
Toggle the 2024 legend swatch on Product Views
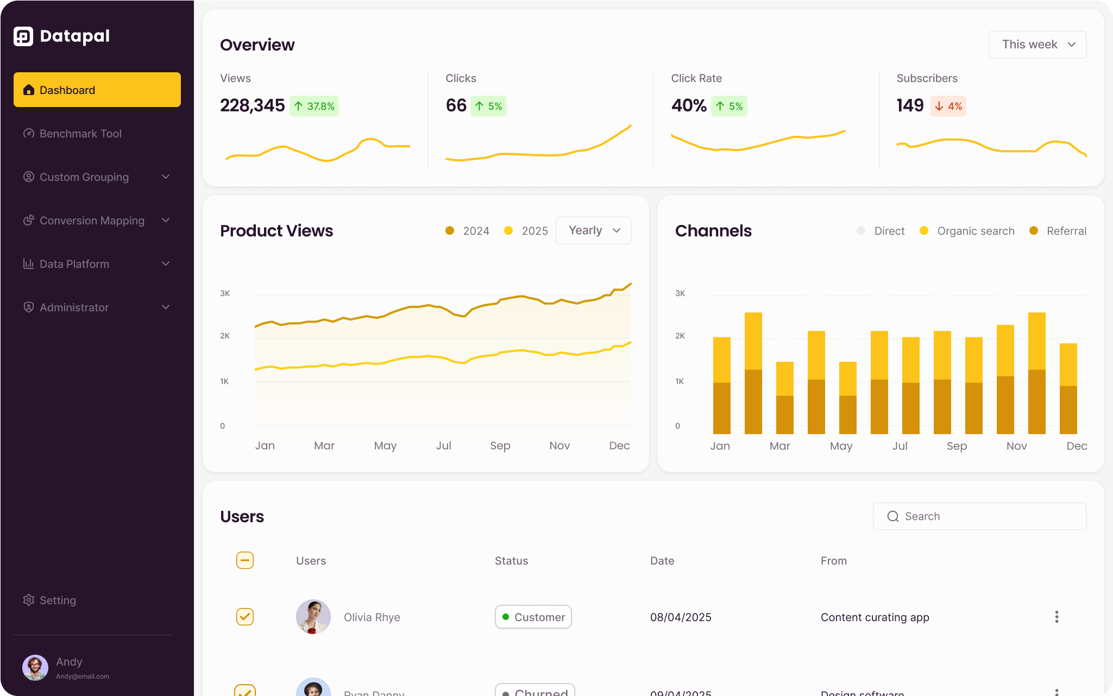click(x=450, y=230)
